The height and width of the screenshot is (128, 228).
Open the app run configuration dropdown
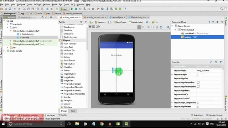(x=64, y=9)
